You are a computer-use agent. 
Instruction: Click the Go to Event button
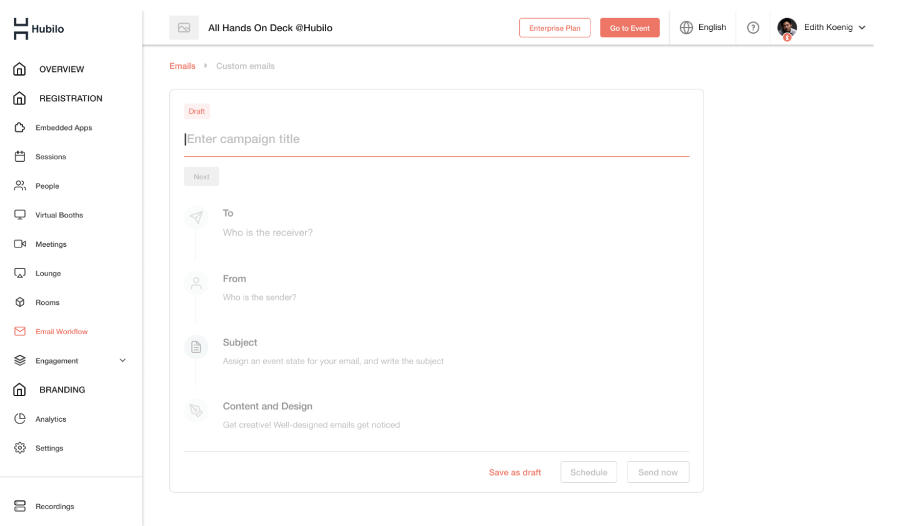[x=629, y=27]
